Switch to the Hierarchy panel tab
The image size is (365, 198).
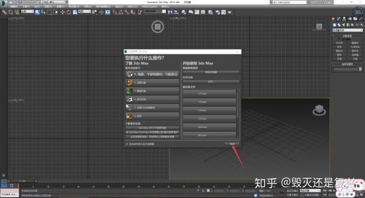coord(344,19)
